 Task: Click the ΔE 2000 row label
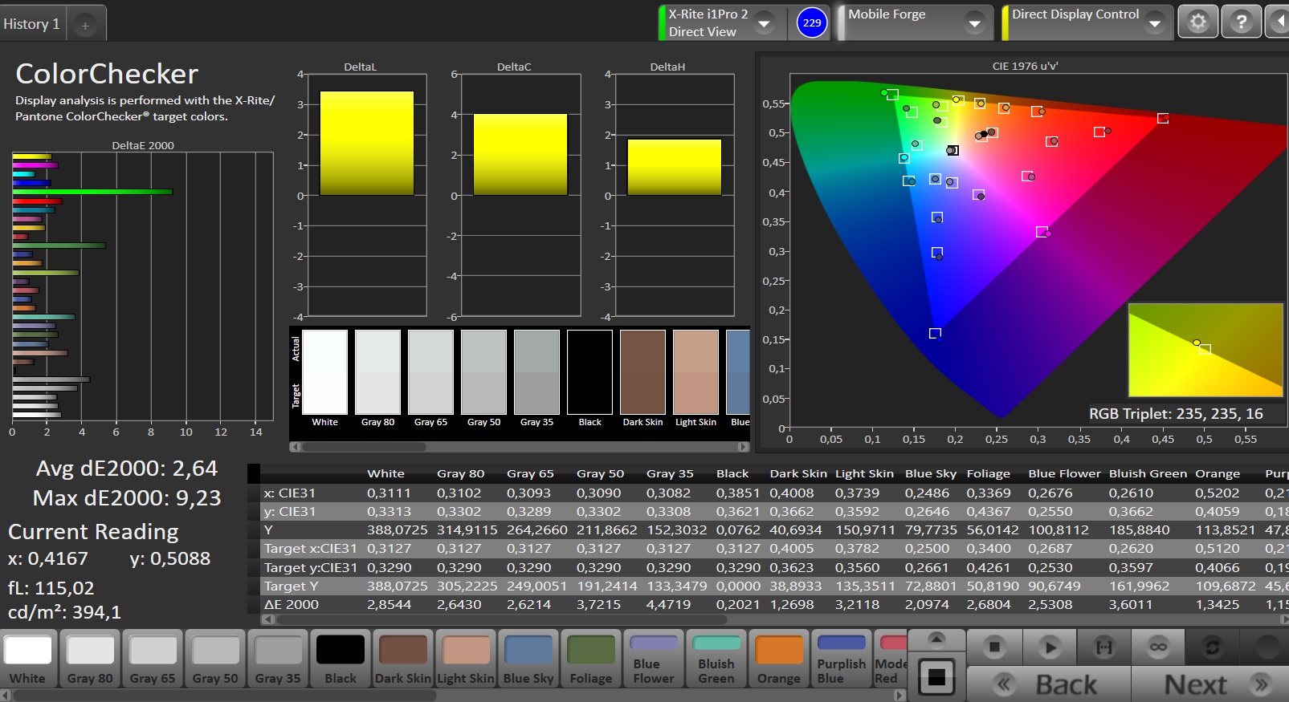tap(292, 605)
